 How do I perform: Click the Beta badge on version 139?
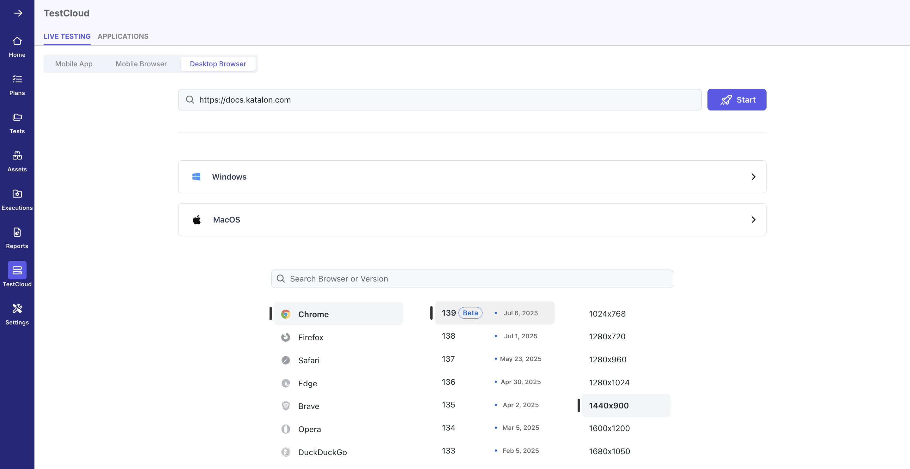(x=470, y=313)
